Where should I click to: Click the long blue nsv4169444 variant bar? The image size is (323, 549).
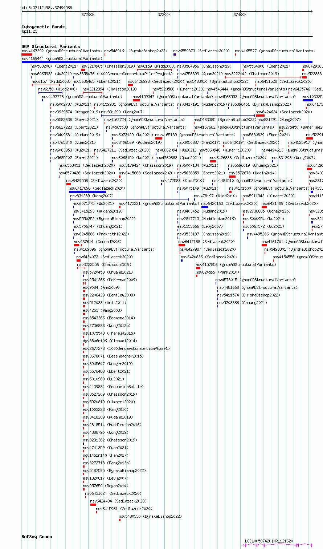167,62
